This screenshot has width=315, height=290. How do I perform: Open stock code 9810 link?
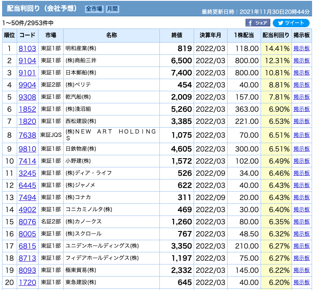27,149
